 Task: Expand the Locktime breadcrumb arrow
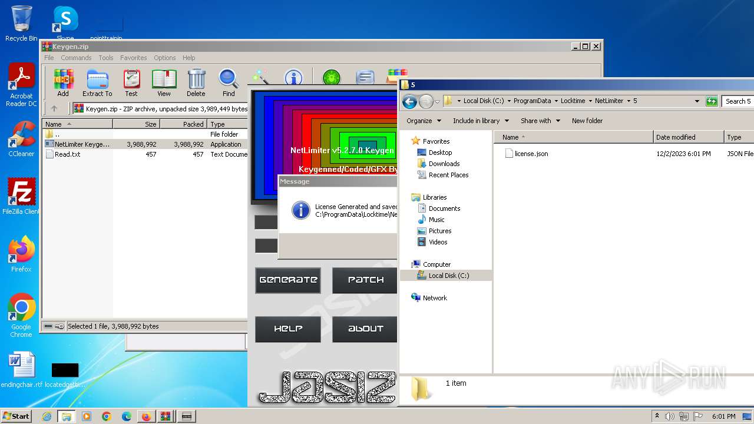[x=590, y=101]
